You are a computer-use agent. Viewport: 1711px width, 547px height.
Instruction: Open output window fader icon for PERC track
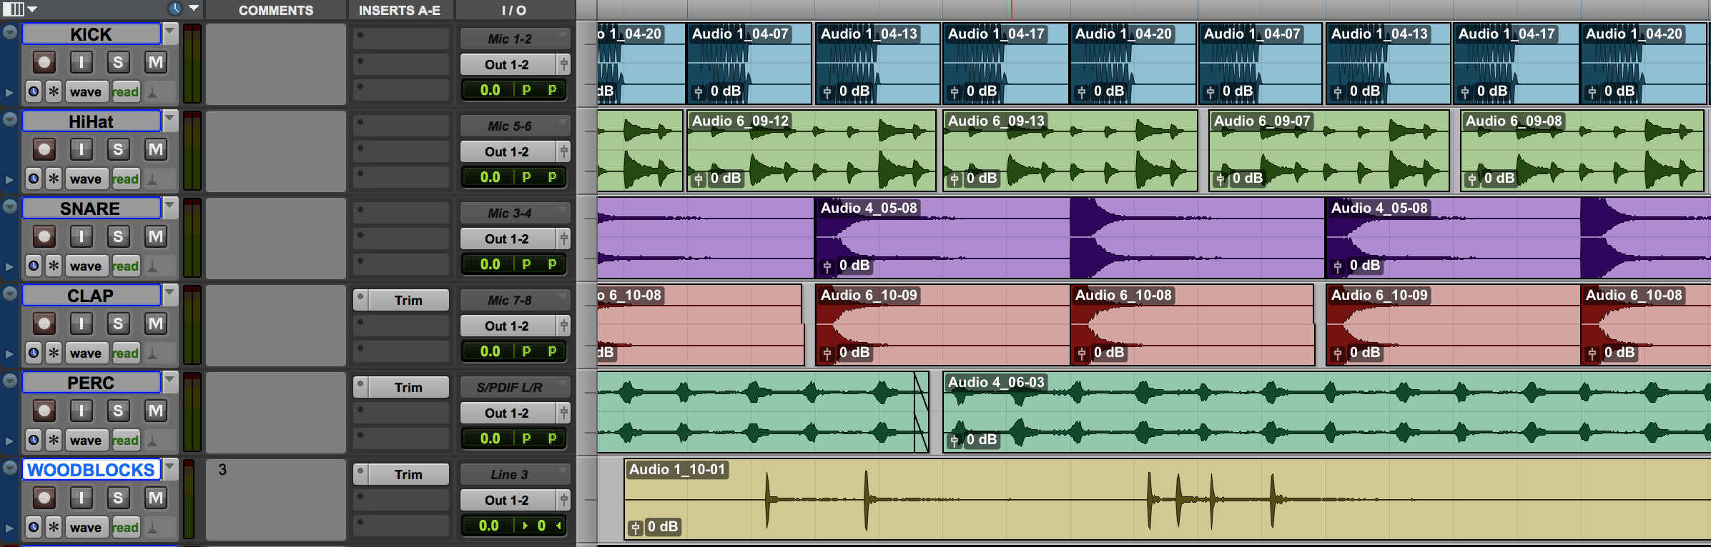pyautogui.click(x=564, y=413)
